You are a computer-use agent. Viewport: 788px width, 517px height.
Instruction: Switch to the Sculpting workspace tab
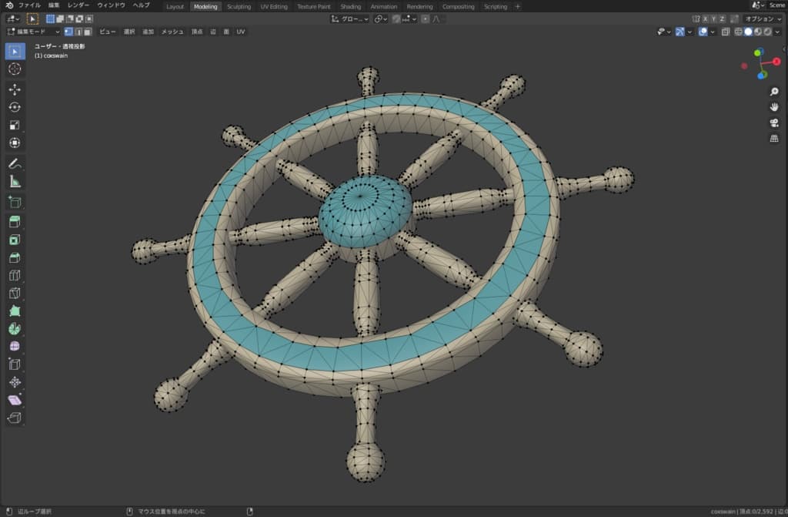click(239, 6)
